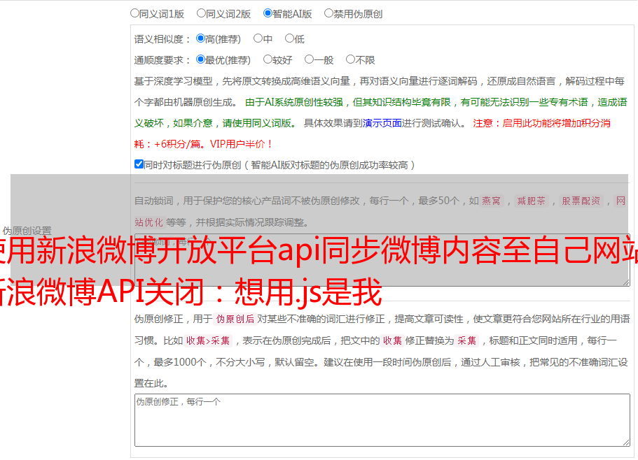Screen dimensions: 638x460
Task: Click the 站优化 example keyword
Action: click(x=148, y=222)
